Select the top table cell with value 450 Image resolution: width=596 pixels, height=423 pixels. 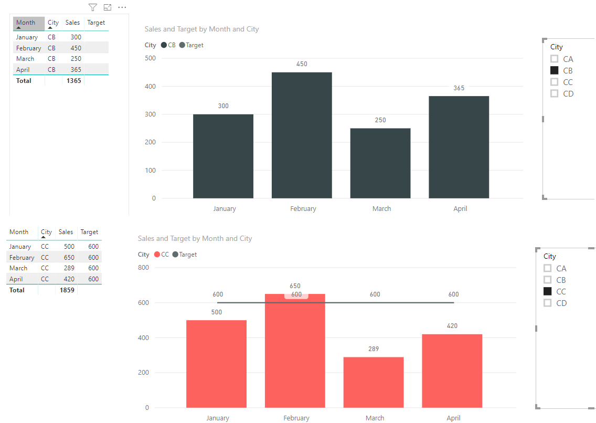click(x=76, y=48)
